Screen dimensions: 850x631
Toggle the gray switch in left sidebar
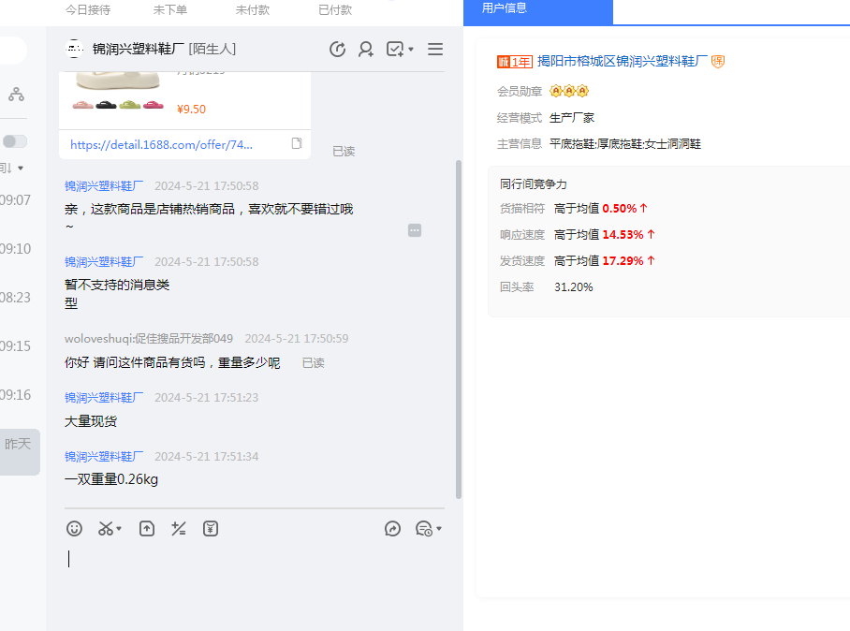(x=14, y=141)
